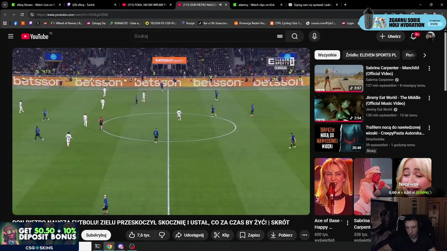The width and height of the screenshot is (447, 251).
Task: Go to the YouTube home logo
Action: click(x=35, y=36)
